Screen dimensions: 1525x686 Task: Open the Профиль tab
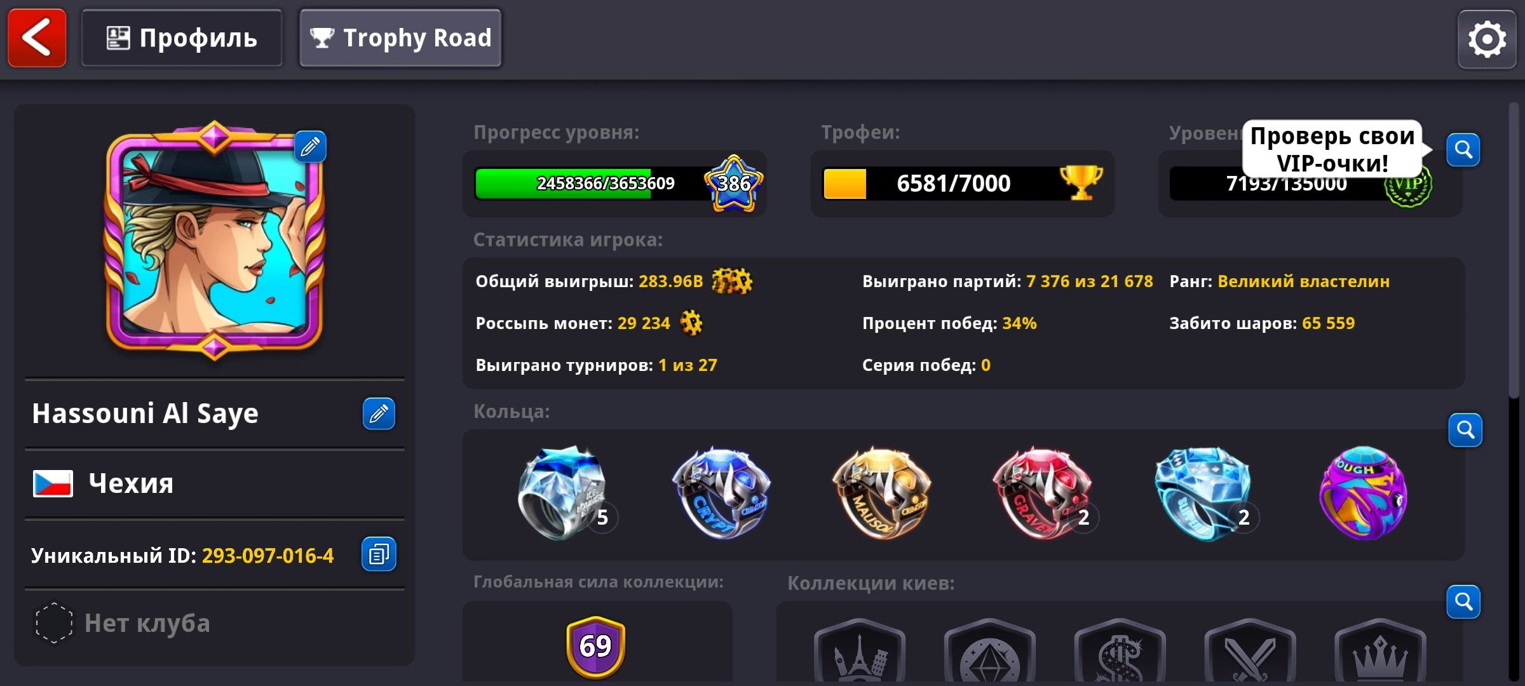pyautogui.click(x=182, y=38)
